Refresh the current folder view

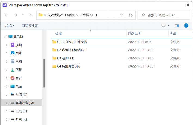pos(131,15)
